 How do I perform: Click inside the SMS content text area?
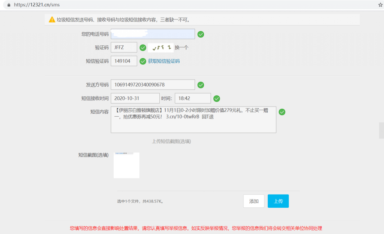tap(193, 120)
